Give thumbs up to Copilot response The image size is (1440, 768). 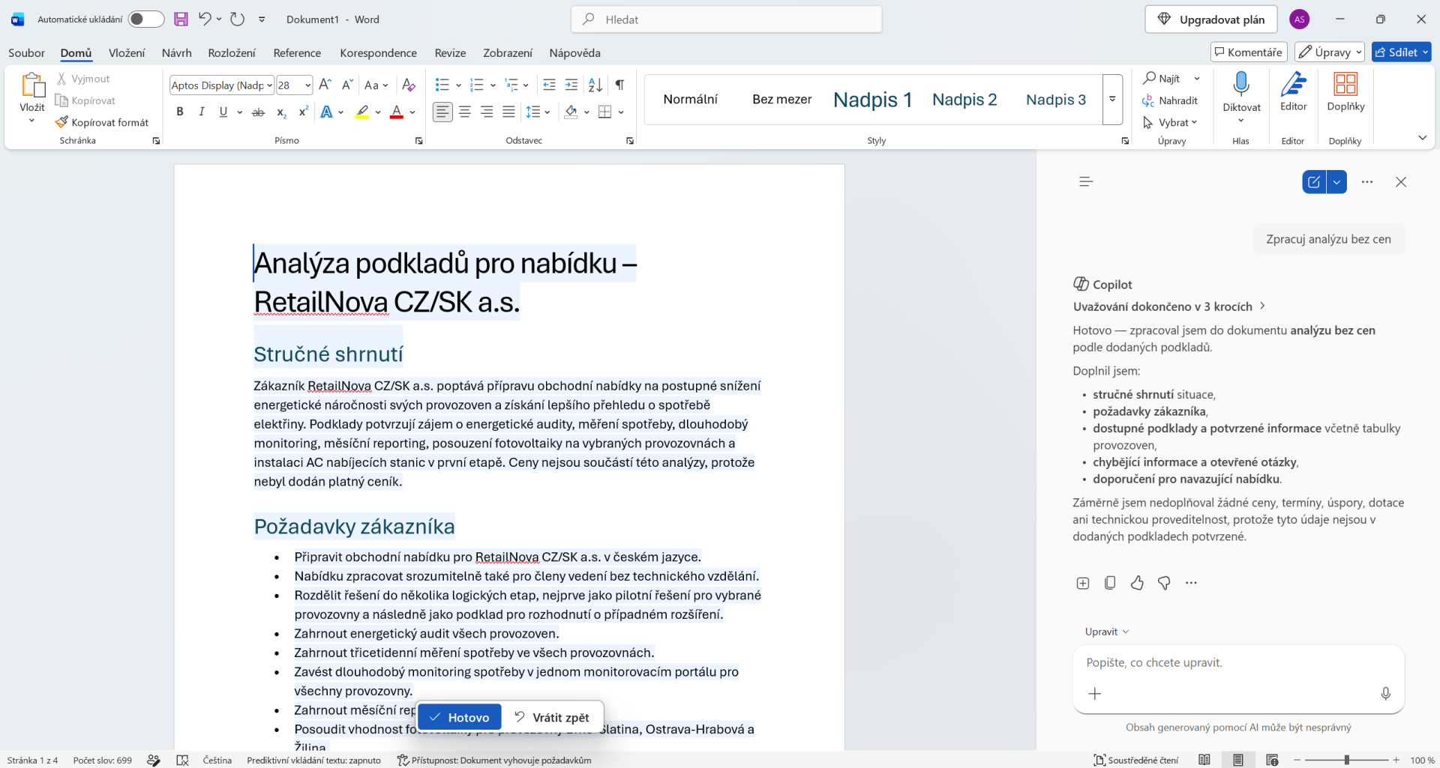click(x=1137, y=583)
